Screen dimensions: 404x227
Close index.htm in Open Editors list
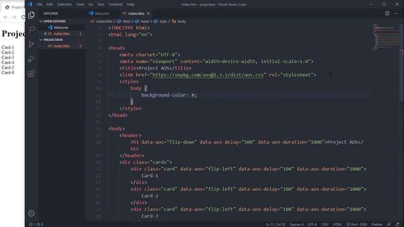45,33
